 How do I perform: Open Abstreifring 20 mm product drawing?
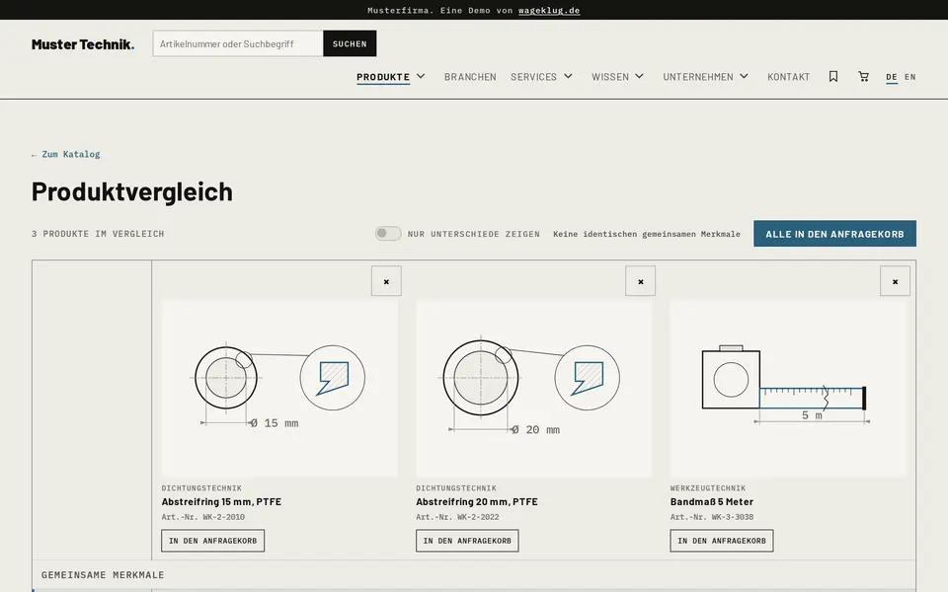point(534,389)
